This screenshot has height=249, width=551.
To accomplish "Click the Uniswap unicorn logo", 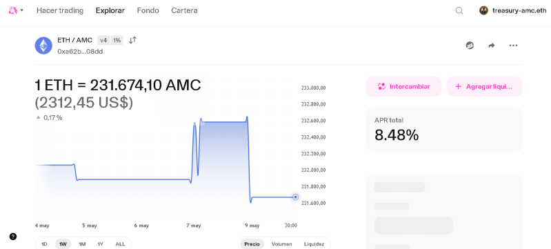I will (x=13, y=10).
